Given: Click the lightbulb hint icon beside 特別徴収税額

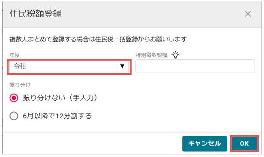Looking at the screenshot, I should (175, 55).
